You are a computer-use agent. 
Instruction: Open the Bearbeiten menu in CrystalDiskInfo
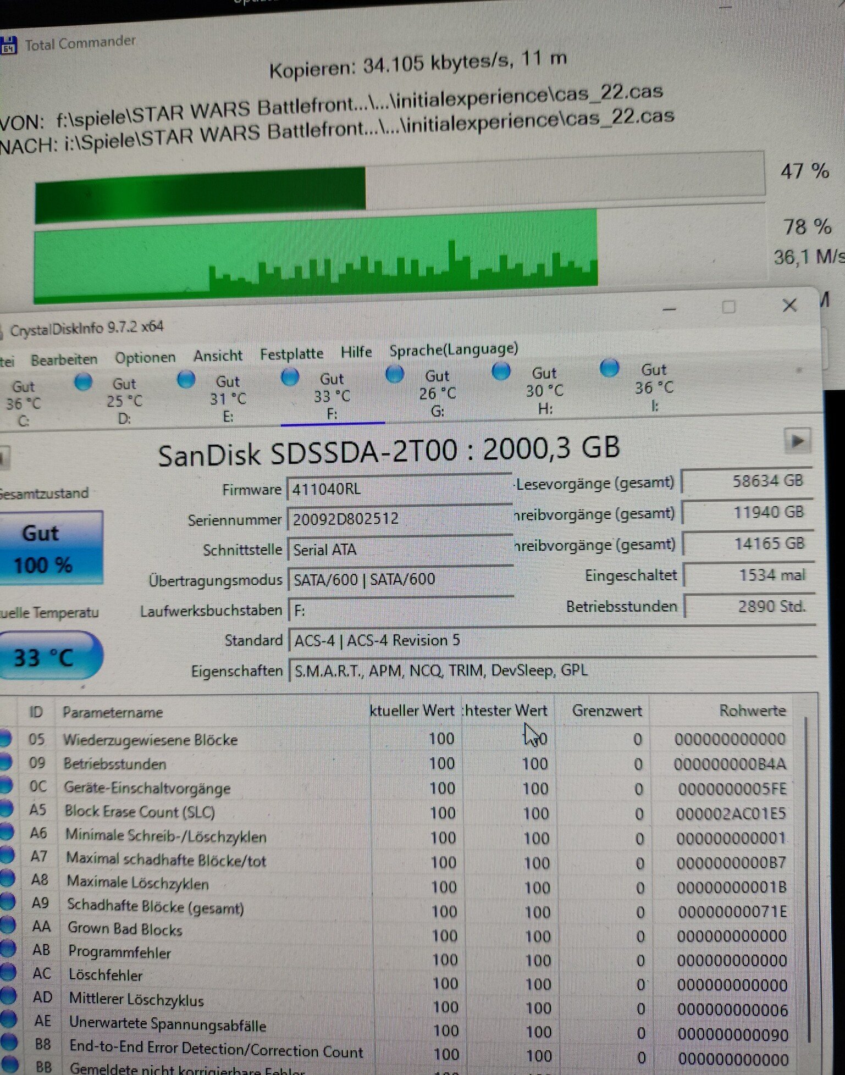click(64, 359)
